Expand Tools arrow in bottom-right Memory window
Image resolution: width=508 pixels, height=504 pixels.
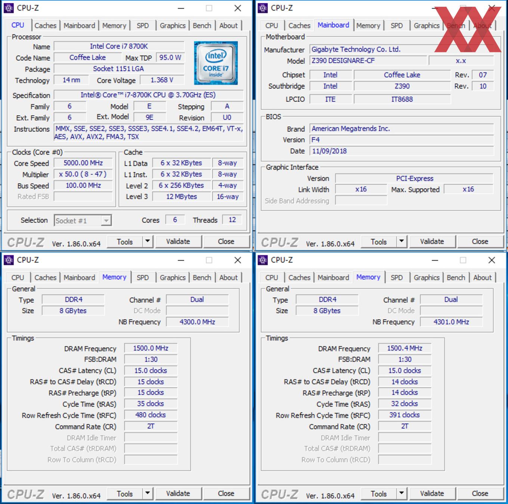point(402,494)
